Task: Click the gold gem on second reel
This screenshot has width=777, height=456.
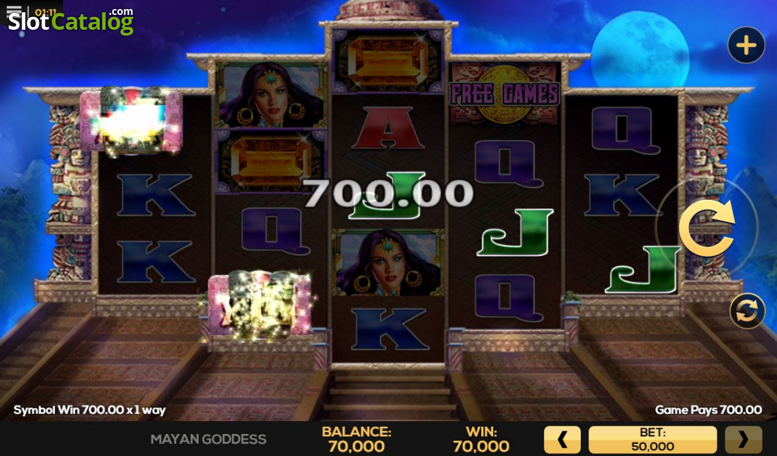Action: 271,160
